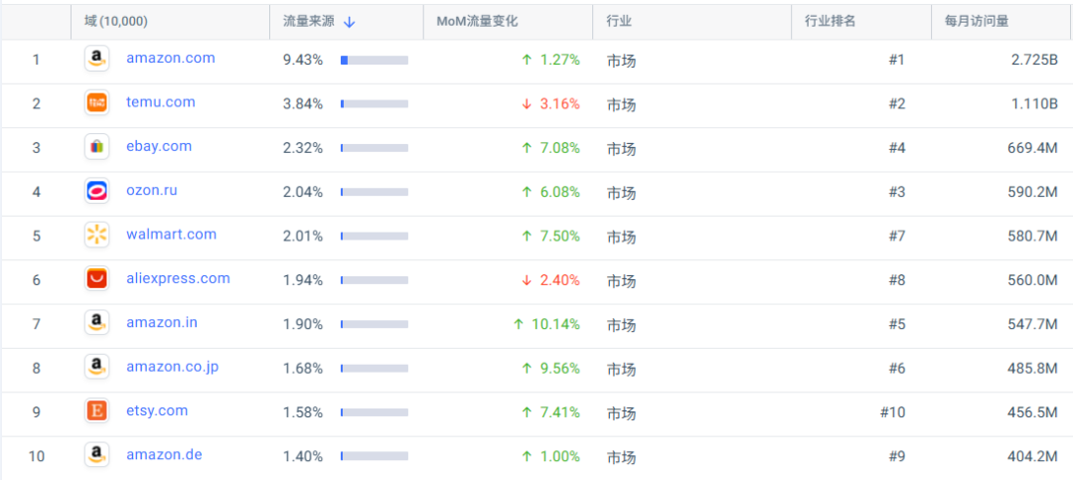Click the 2.04% traffic share value
This screenshot has width=1073, height=480.
[302, 192]
